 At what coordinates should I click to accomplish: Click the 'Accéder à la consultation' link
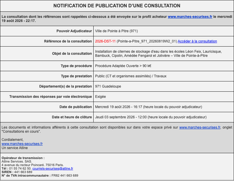pyautogui.click(x=197, y=41)
